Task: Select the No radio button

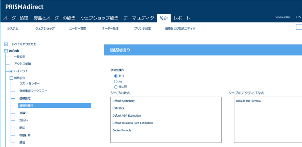Action: point(116,81)
